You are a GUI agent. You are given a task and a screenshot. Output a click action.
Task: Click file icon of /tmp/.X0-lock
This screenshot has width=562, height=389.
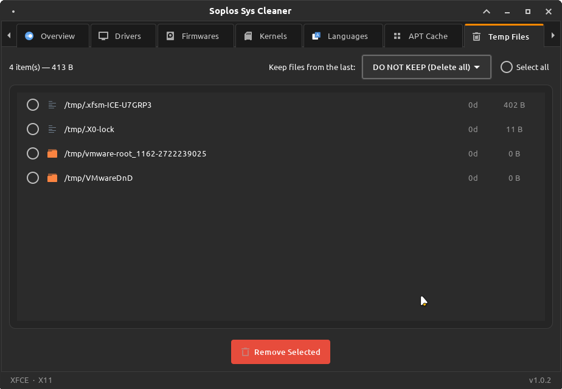point(52,129)
